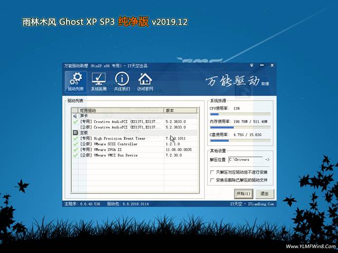The image size is (338, 253).
Task: Enable 只解压对应驱动但不进行安装 checkbox
Action: click(212, 172)
